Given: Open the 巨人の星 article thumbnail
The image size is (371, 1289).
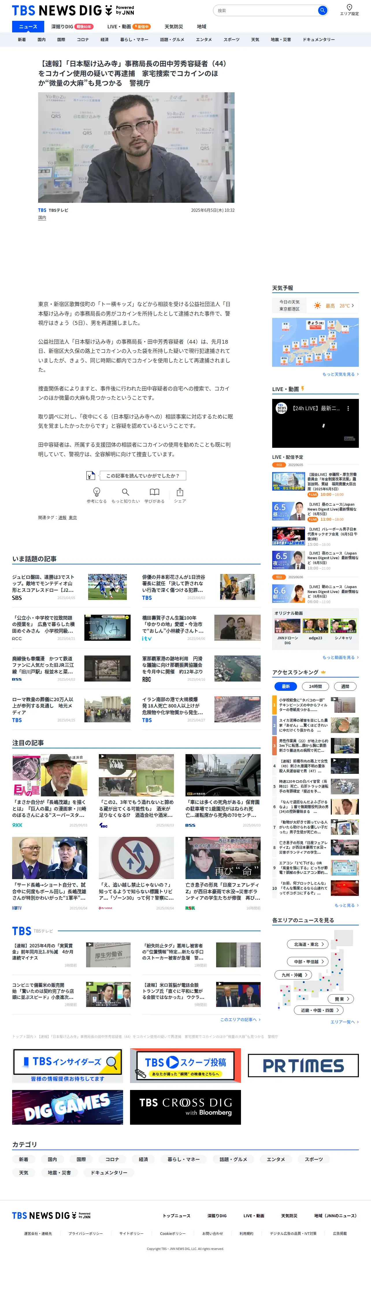Looking at the screenshot, I should (x=49, y=775).
